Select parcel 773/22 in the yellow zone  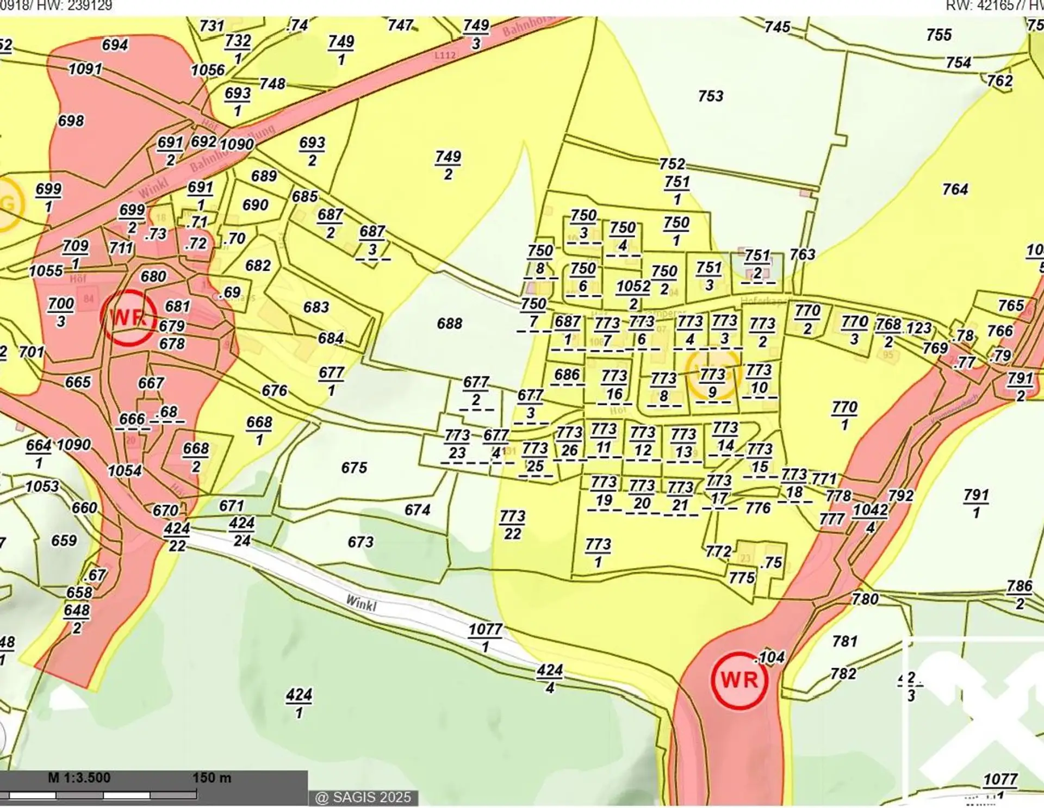click(512, 525)
